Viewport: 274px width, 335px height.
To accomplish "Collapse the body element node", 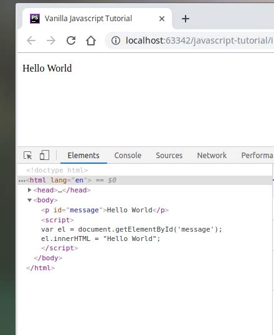I will (x=29, y=200).
